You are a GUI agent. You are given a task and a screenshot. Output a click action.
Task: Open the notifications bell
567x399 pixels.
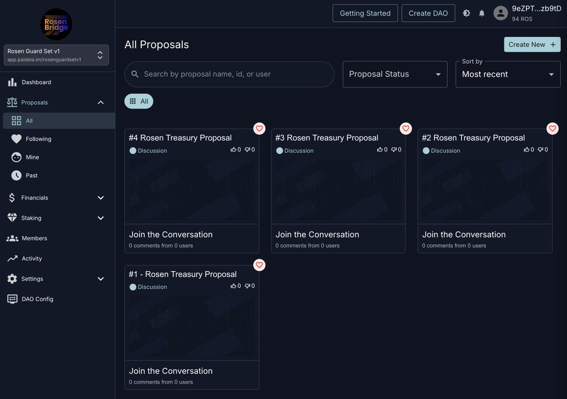click(x=482, y=13)
